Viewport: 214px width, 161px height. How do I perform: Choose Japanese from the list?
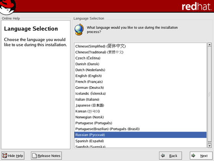click(x=141, y=105)
